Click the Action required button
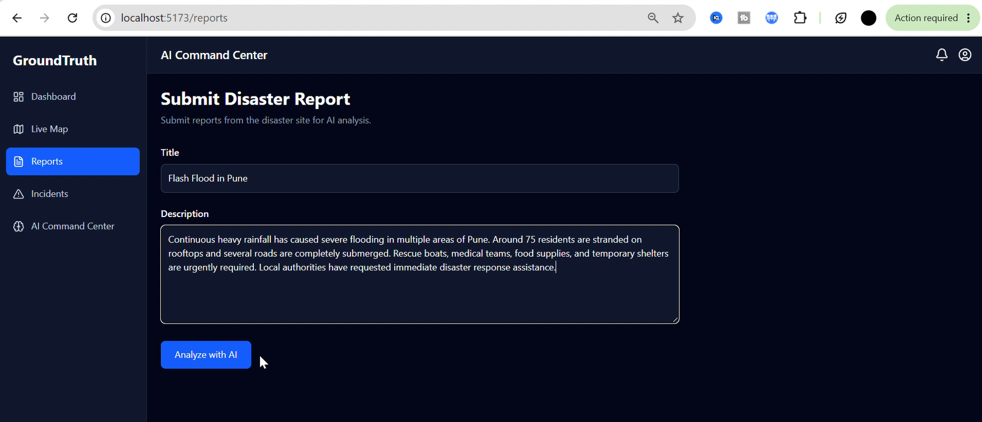Screen dimensions: 982x422 (932, 18)
